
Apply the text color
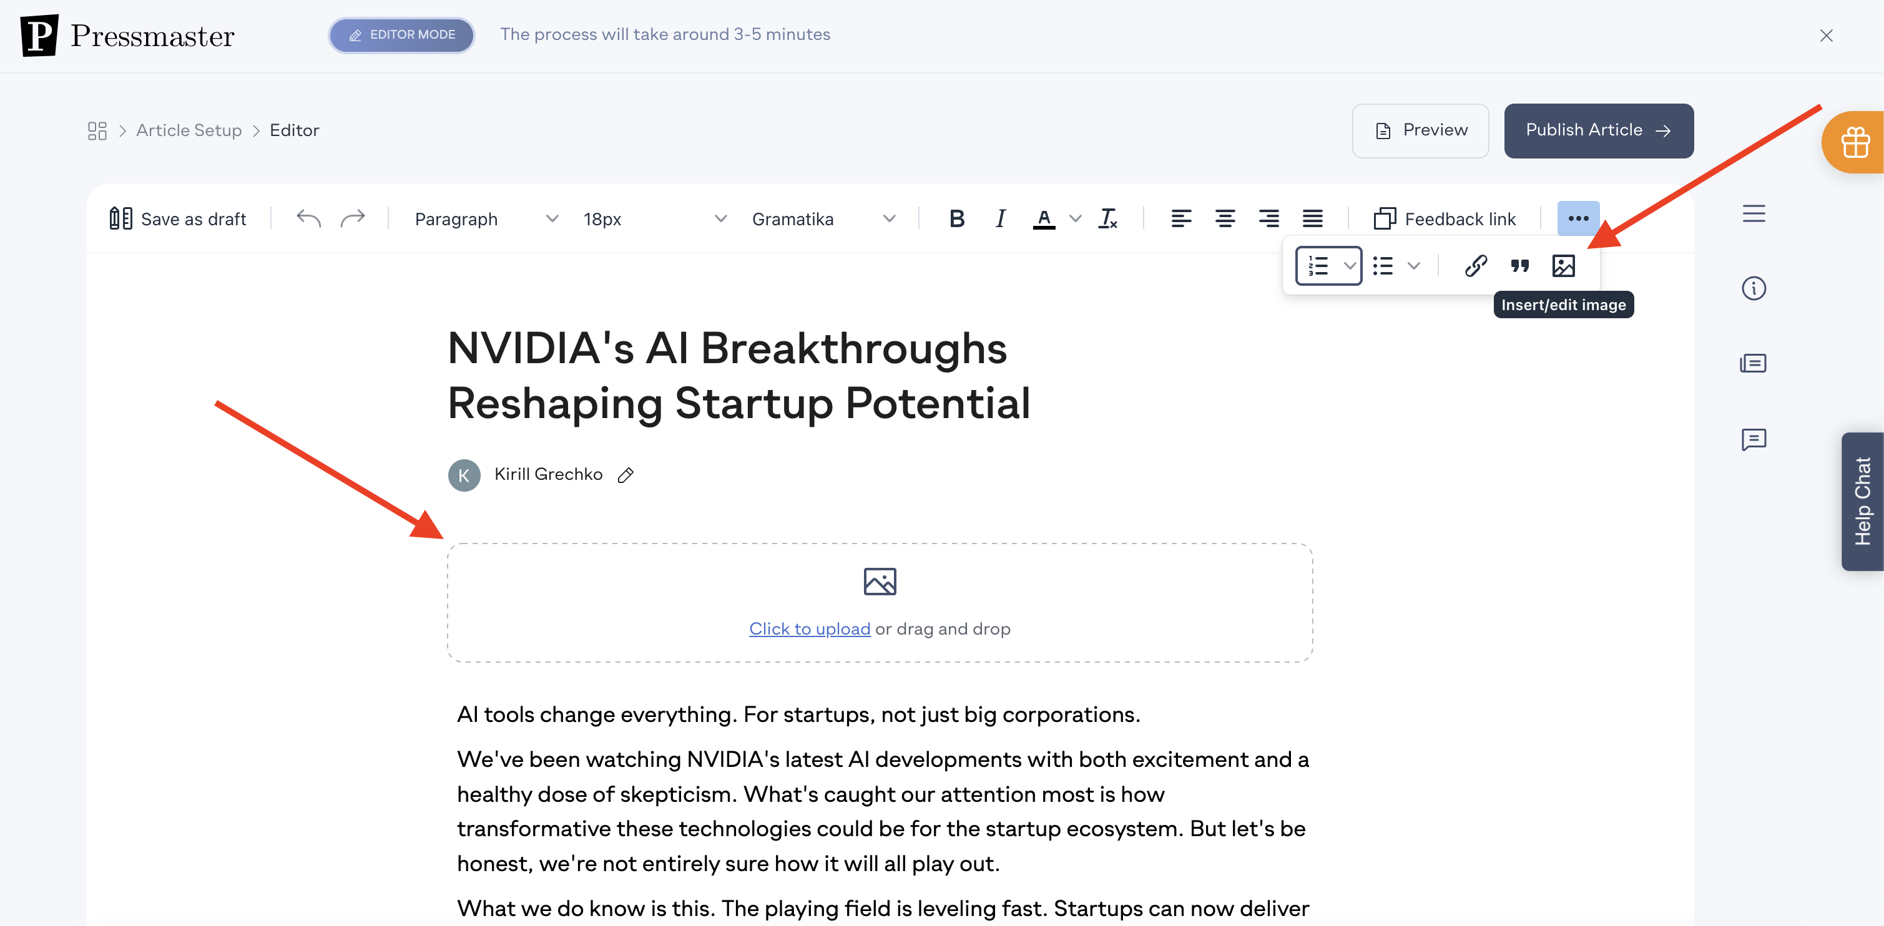(1044, 218)
